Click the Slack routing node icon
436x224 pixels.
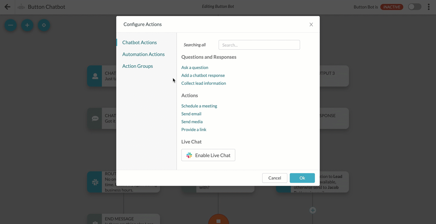point(95,182)
